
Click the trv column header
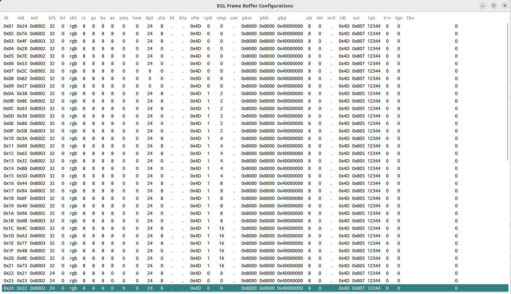[387, 18]
